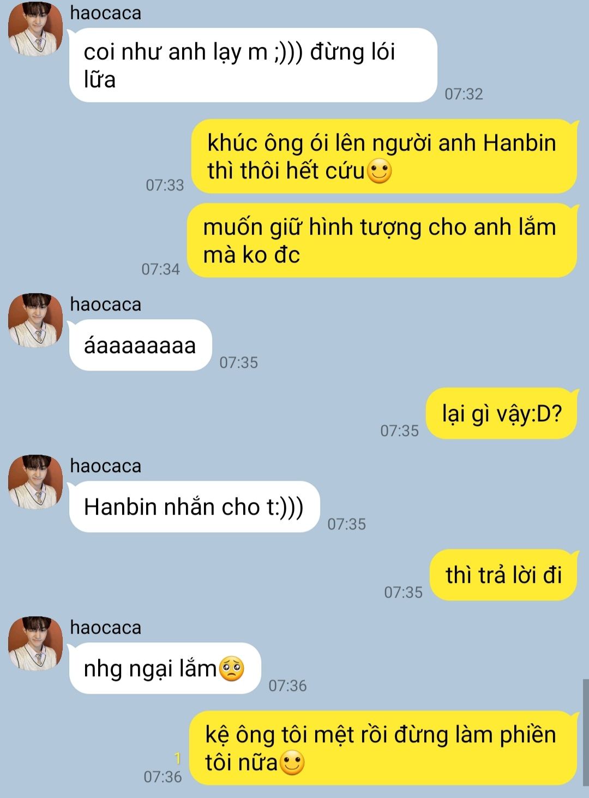Select the 'thì trả lời đi' message
The image size is (589, 798).
coord(503,575)
